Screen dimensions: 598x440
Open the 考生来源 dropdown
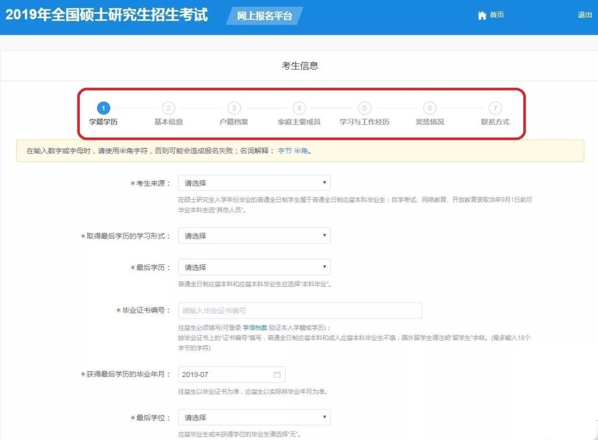pyautogui.click(x=254, y=183)
